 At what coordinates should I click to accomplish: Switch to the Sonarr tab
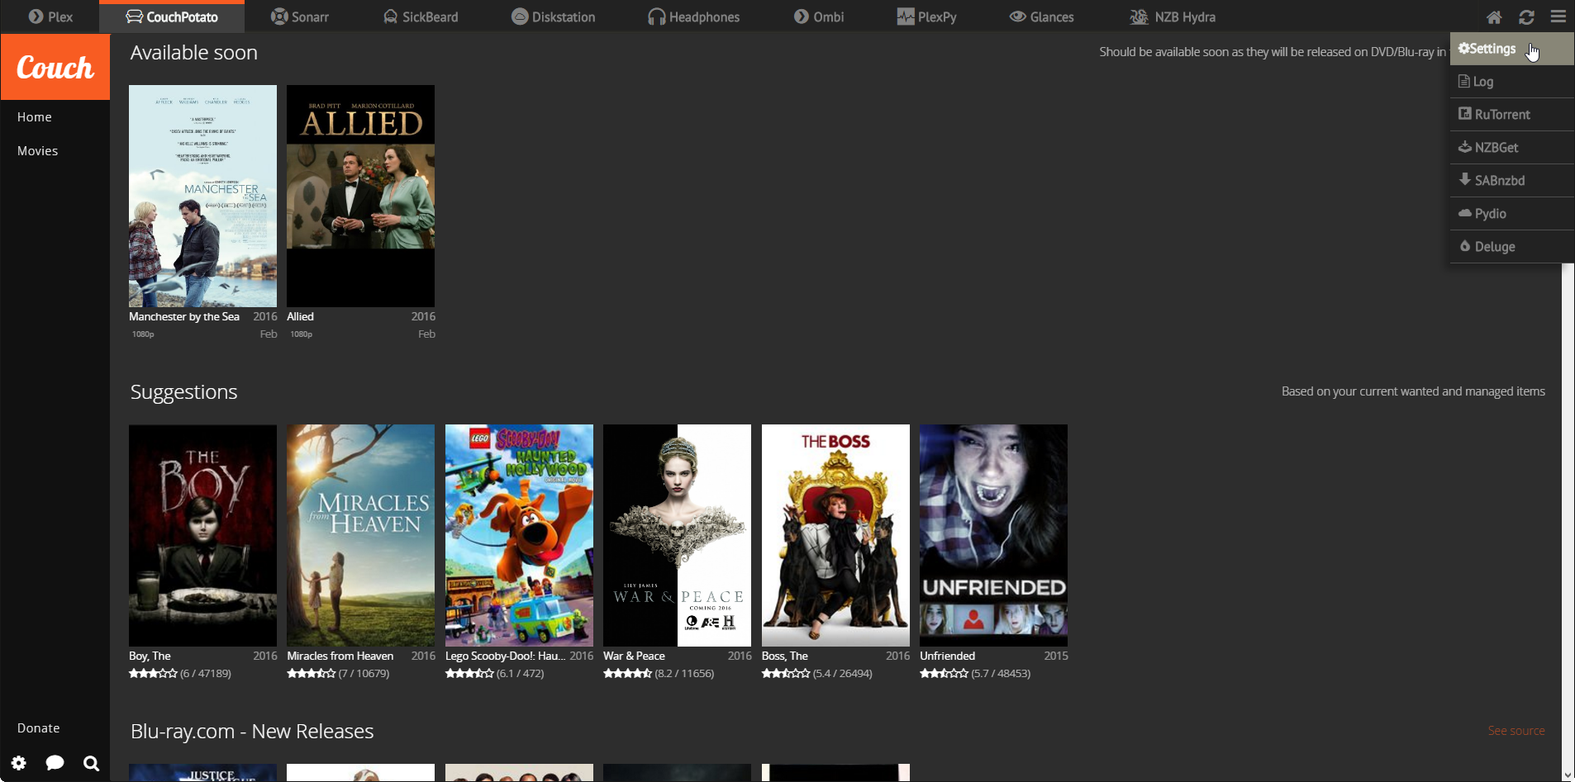[299, 17]
